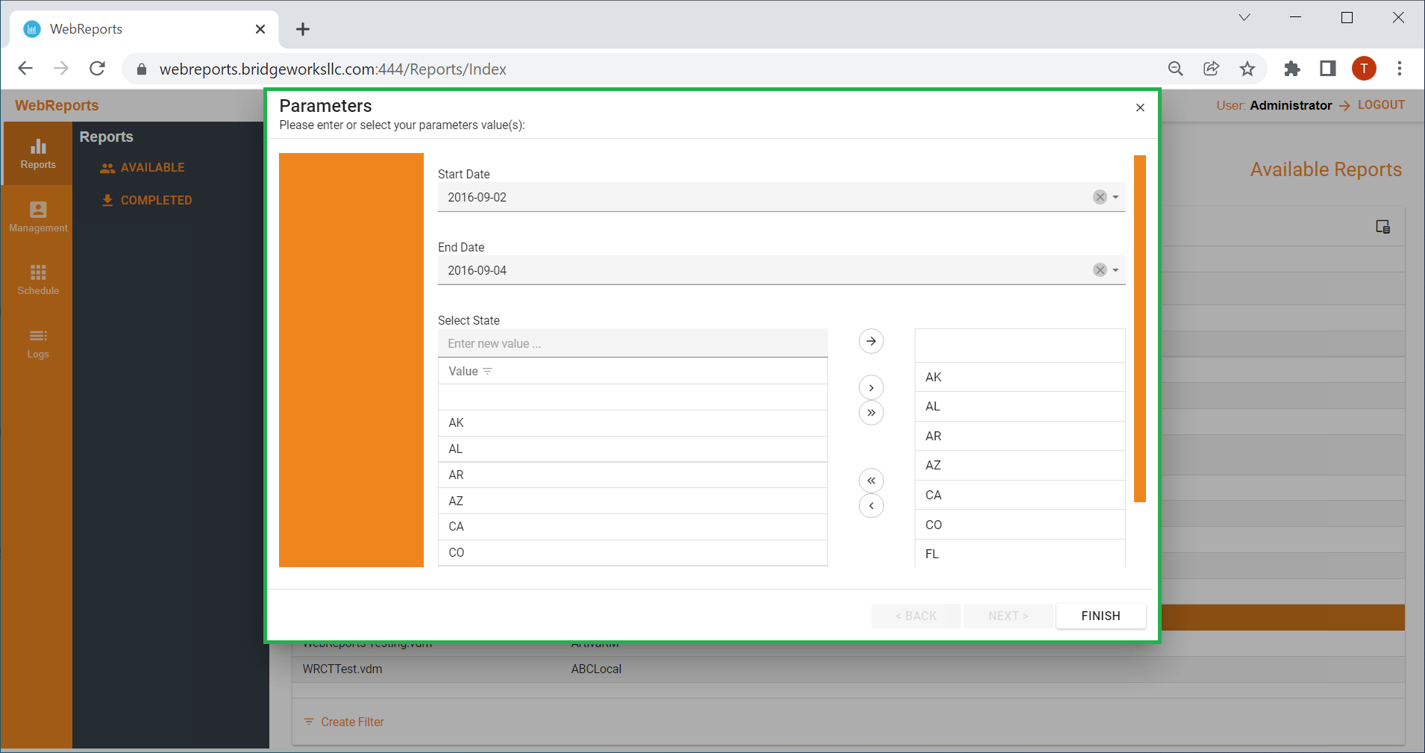Open the Chrome three-dot menu
This screenshot has width=1425, height=753.
tap(1400, 69)
